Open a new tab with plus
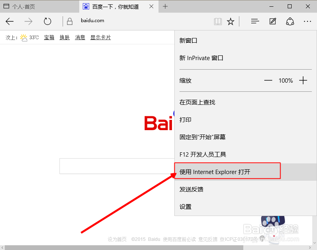The image size is (317, 250). [x=165, y=6]
